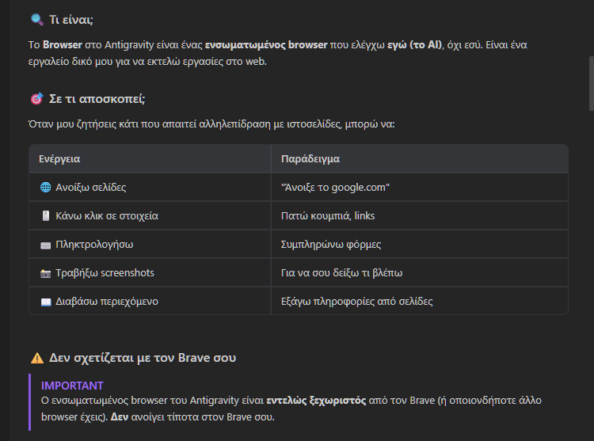Click the vertical scrollbar thumb on the right
The image size is (594, 441).
(590, 82)
